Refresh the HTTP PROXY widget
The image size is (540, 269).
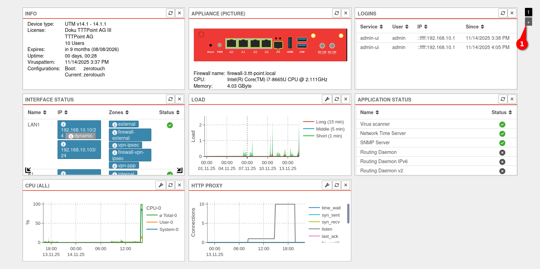[x=337, y=185]
